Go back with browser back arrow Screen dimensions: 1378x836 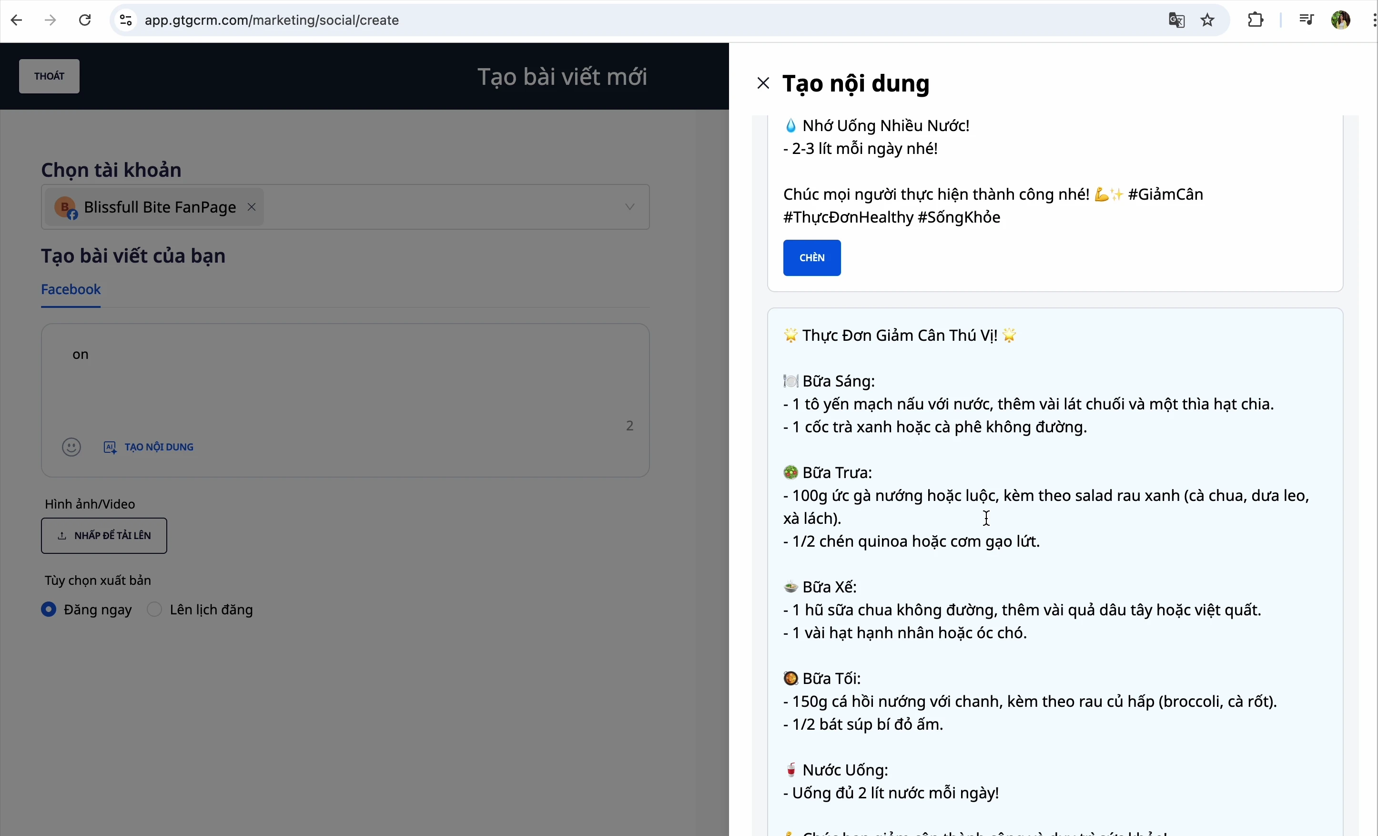pos(17,20)
